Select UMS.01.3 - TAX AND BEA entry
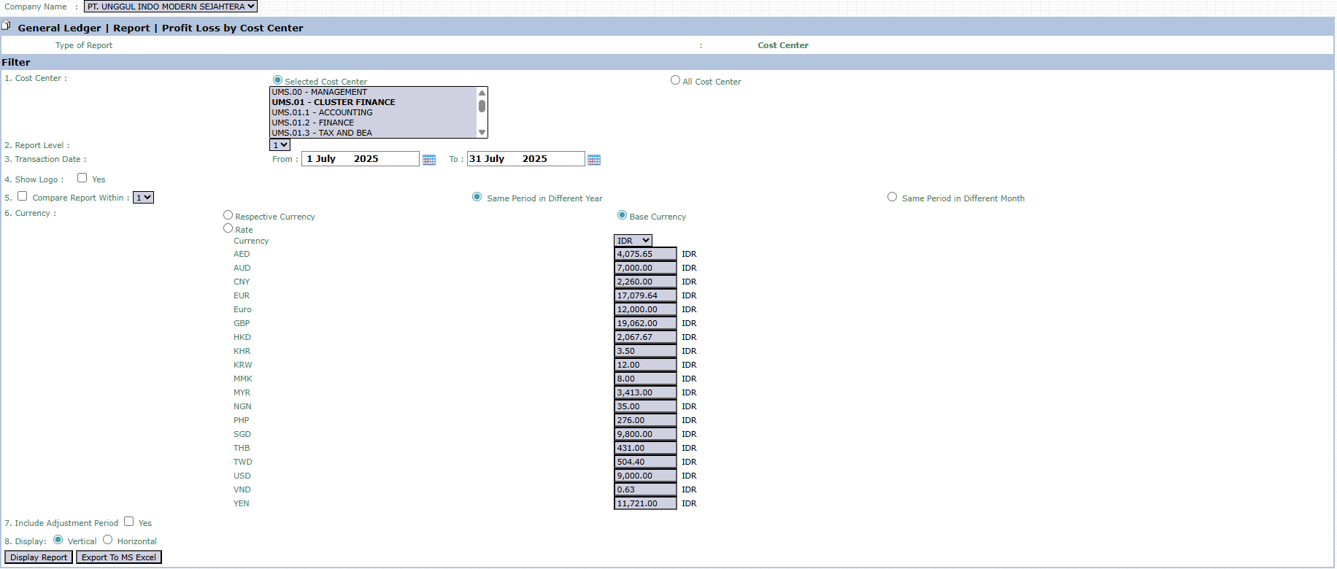 (x=322, y=133)
